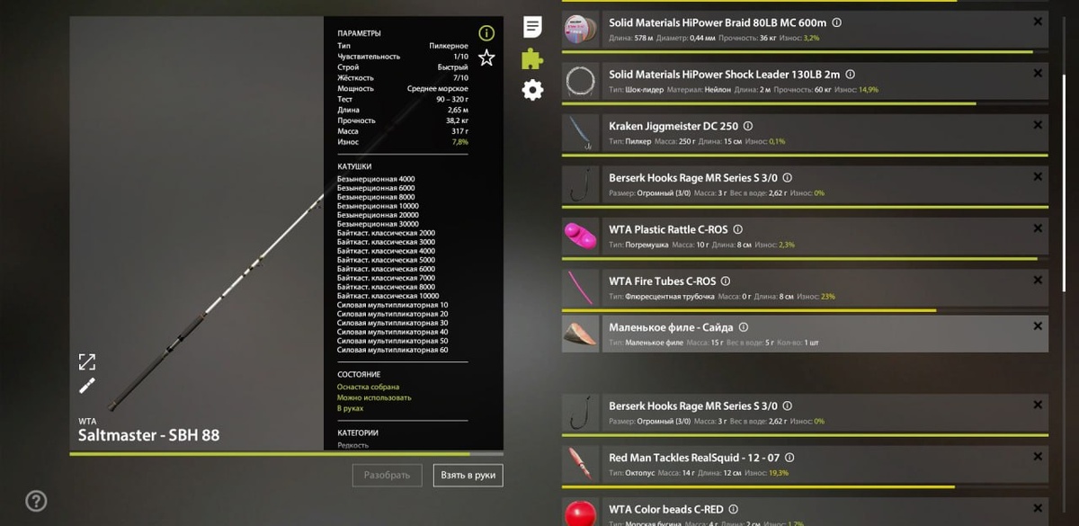The image size is (1079, 526).
Task: Remove Маленькое филе - Сайда bait
Action: point(1038,326)
